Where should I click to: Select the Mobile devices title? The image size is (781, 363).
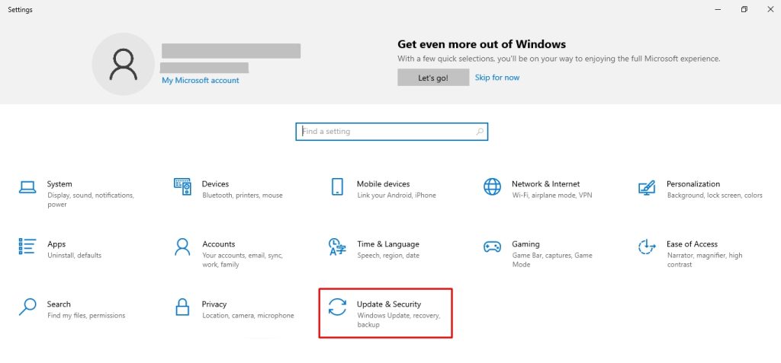[383, 184]
